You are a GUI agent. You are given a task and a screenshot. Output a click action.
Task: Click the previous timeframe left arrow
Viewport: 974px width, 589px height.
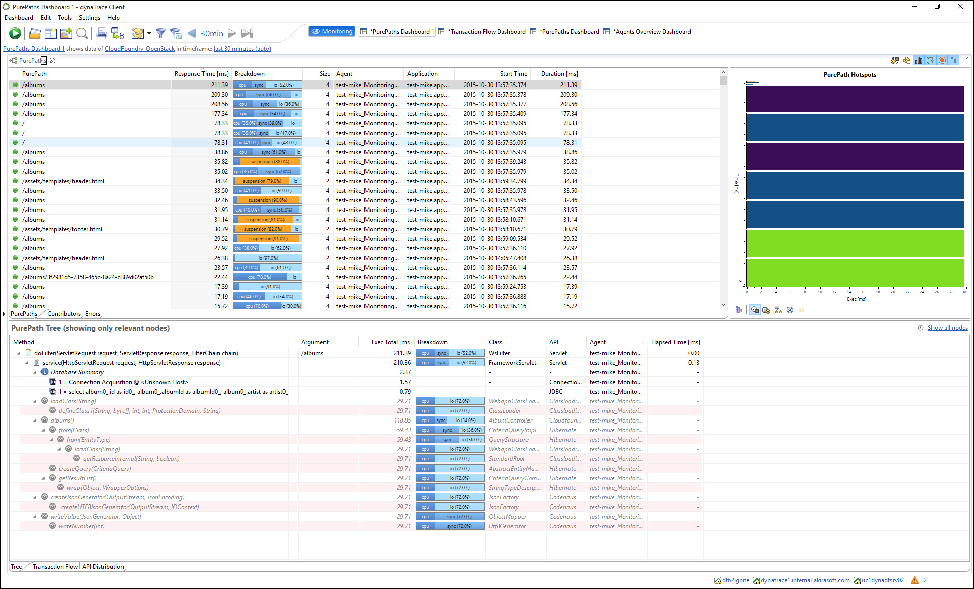192,33
